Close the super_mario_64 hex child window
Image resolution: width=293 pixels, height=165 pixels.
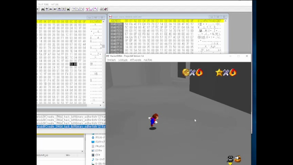click(x=224, y=17)
